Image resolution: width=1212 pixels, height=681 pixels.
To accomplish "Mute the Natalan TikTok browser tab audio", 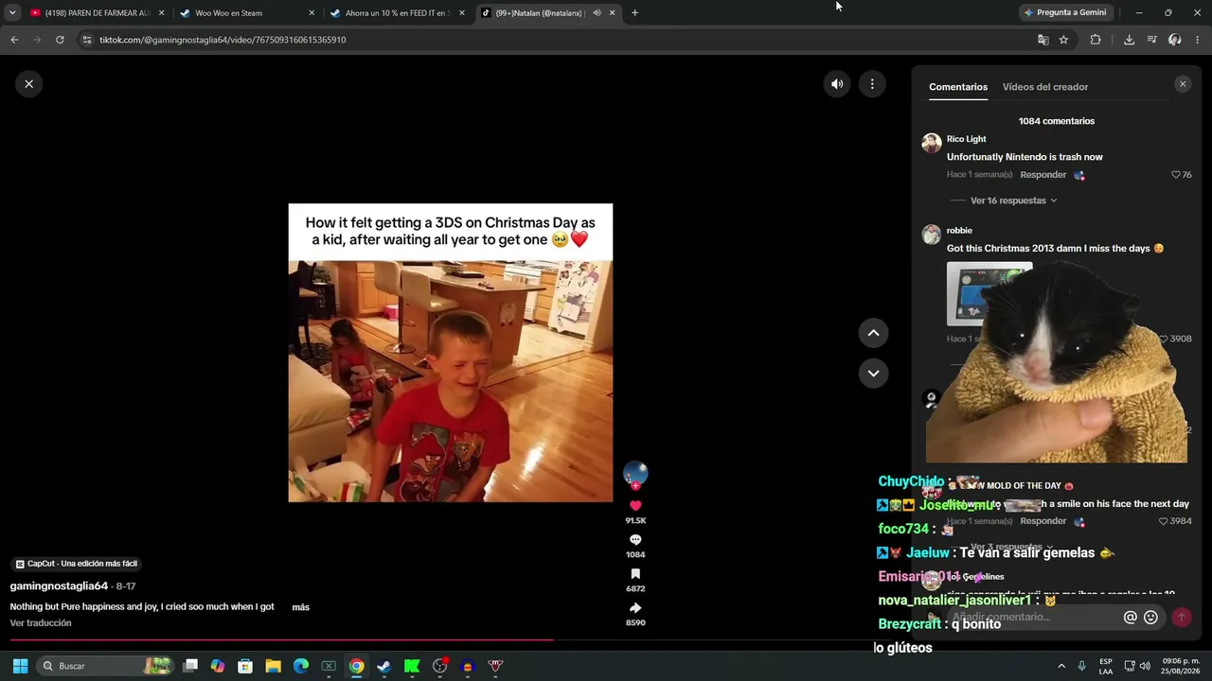I will pyautogui.click(x=597, y=13).
